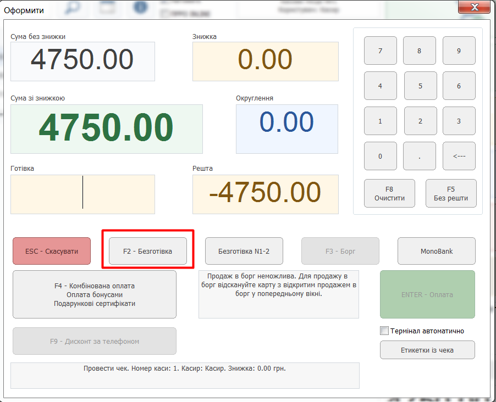Click the Сума без знижки value field
496x402 pixels.
(82, 62)
